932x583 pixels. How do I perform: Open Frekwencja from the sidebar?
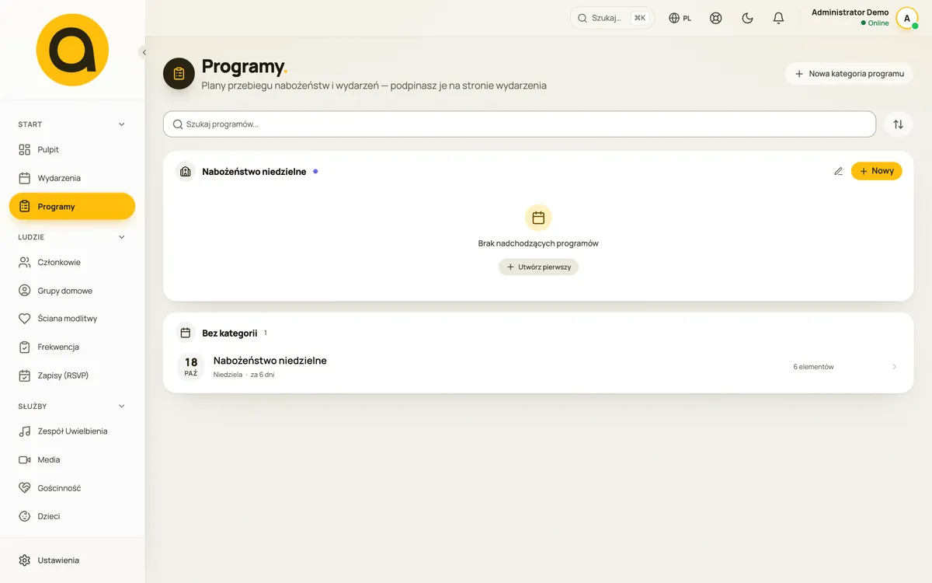pyautogui.click(x=72, y=347)
